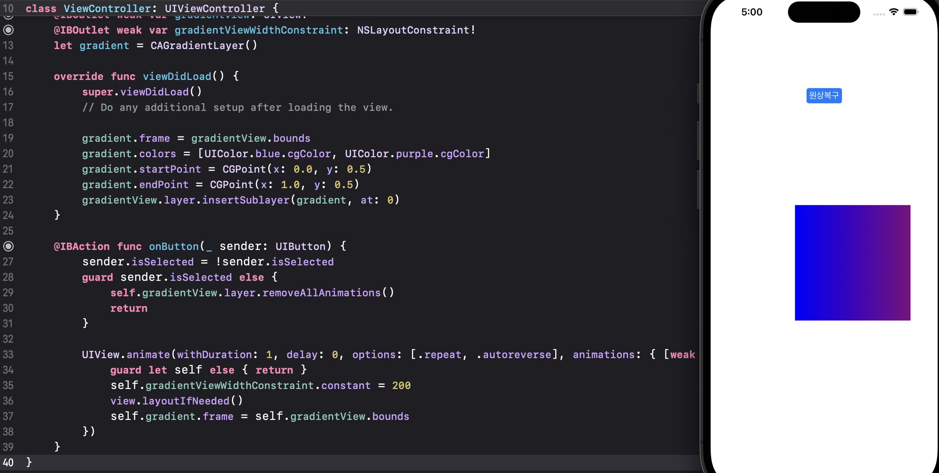939x473 pixels.
Task: Click the onButton IBAction connection circle
Action: (8, 246)
